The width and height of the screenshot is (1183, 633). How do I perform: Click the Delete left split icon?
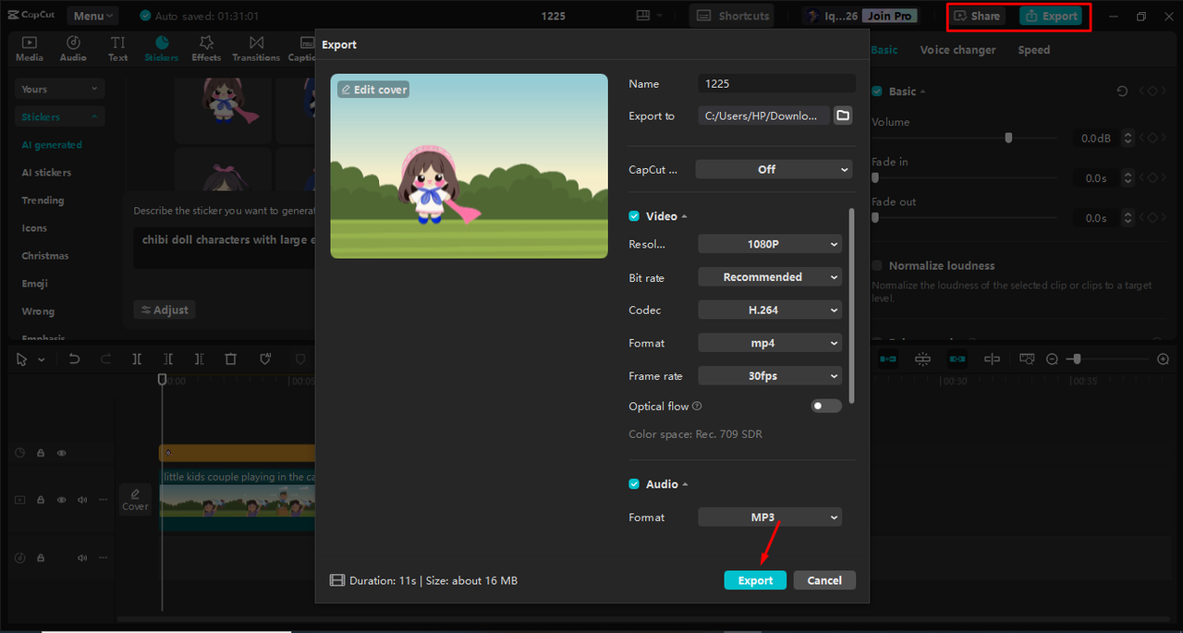pyautogui.click(x=168, y=359)
